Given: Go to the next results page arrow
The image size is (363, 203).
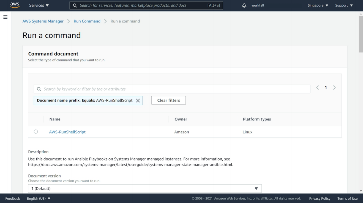Looking at the screenshot, I should (334, 88).
